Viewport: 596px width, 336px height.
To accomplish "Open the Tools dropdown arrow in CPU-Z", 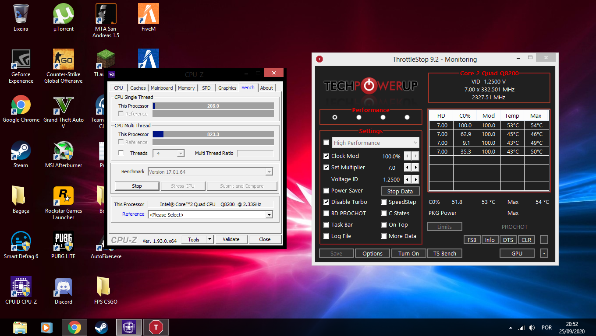I will tap(209, 239).
